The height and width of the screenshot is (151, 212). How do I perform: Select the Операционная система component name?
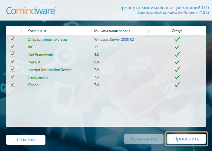tap(47, 40)
